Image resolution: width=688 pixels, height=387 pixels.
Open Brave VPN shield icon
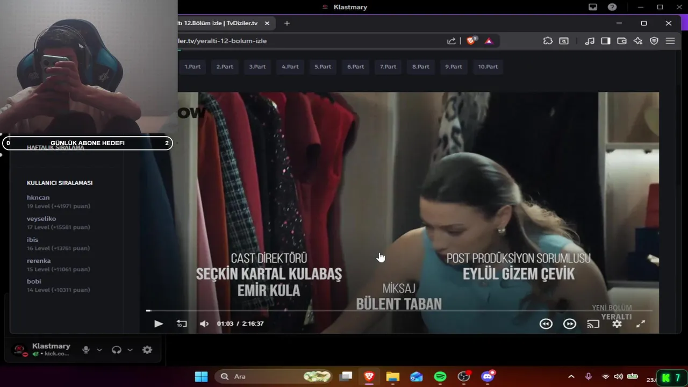654,41
